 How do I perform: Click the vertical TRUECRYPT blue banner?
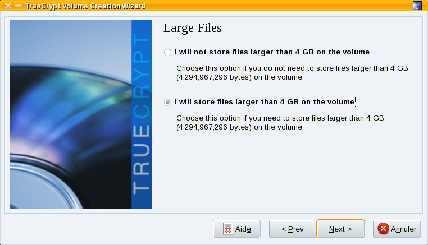[142, 114]
